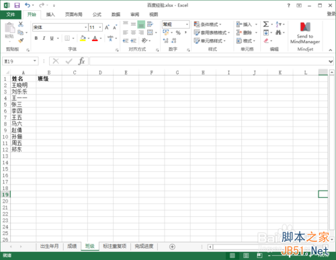Apply the red font color A
Screen dimensions: 336x260
point(95,38)
